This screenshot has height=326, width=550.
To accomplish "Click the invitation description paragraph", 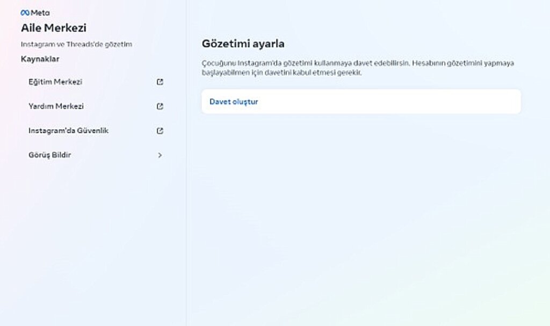I will [358, 68].
